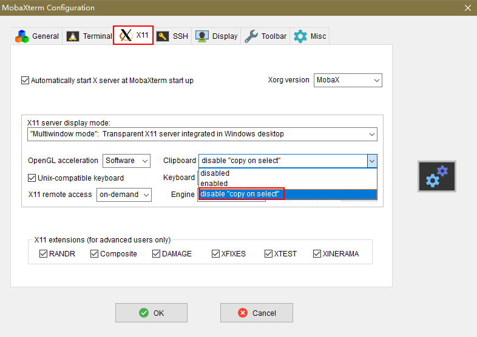The height and width of the screenshot is (337, 477).
Task: Select 'disabled' in the Clipboard list
Action: coord(288,173)
